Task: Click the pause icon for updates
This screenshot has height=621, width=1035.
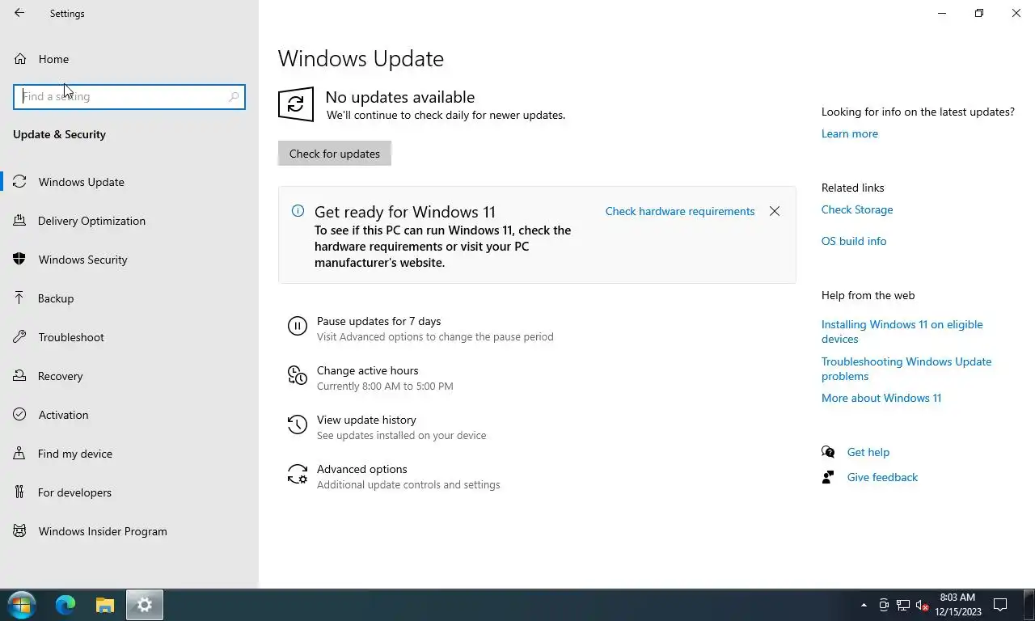Action: pos(298,326)
